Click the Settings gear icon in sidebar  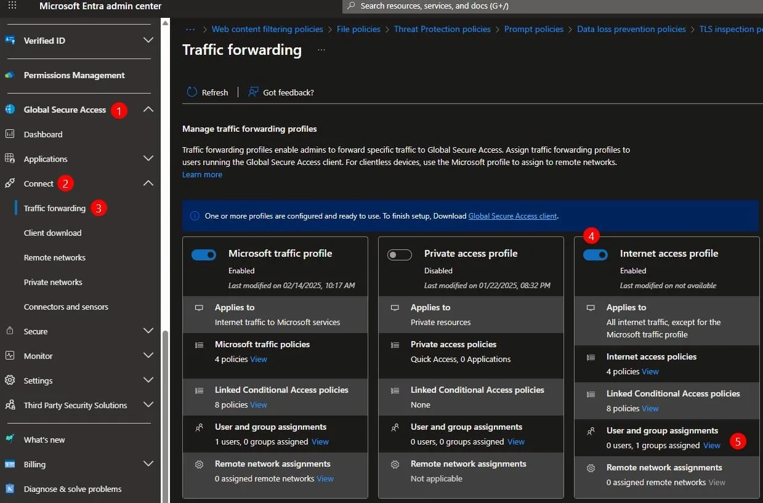[10, 380]
